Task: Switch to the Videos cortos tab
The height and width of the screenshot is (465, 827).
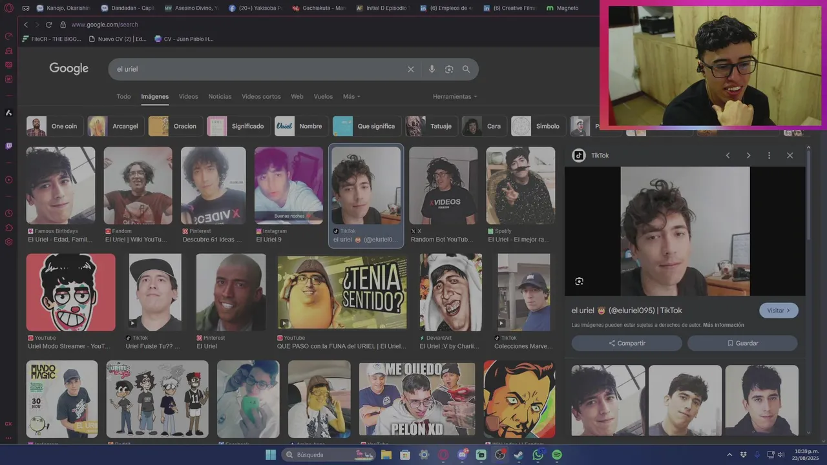Action: pyautogui.click(x=261, y=97)
